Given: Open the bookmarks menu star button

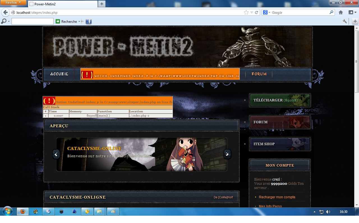Looking at the screenshot, I should (x=352, y=12).
